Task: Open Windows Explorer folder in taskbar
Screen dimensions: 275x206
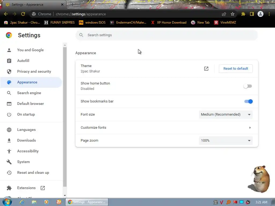Action: pos(34,202)
